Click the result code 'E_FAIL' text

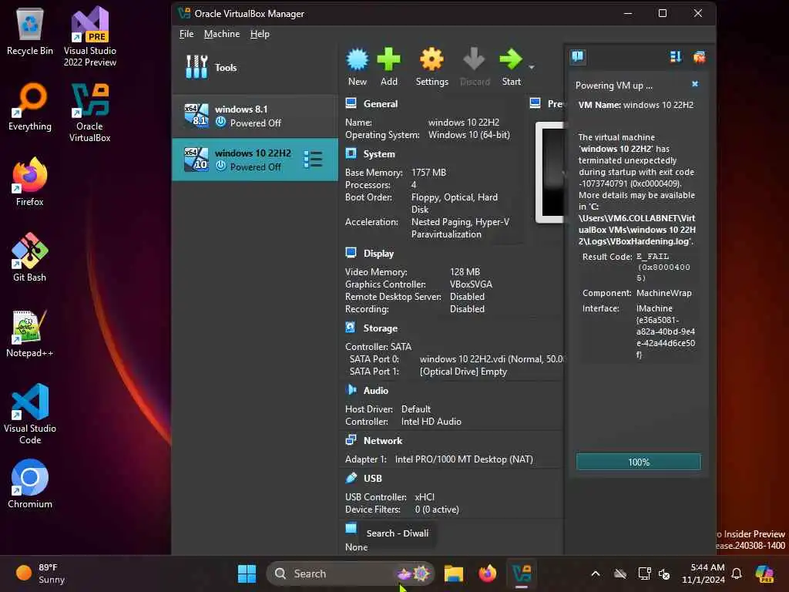point(653,257)
